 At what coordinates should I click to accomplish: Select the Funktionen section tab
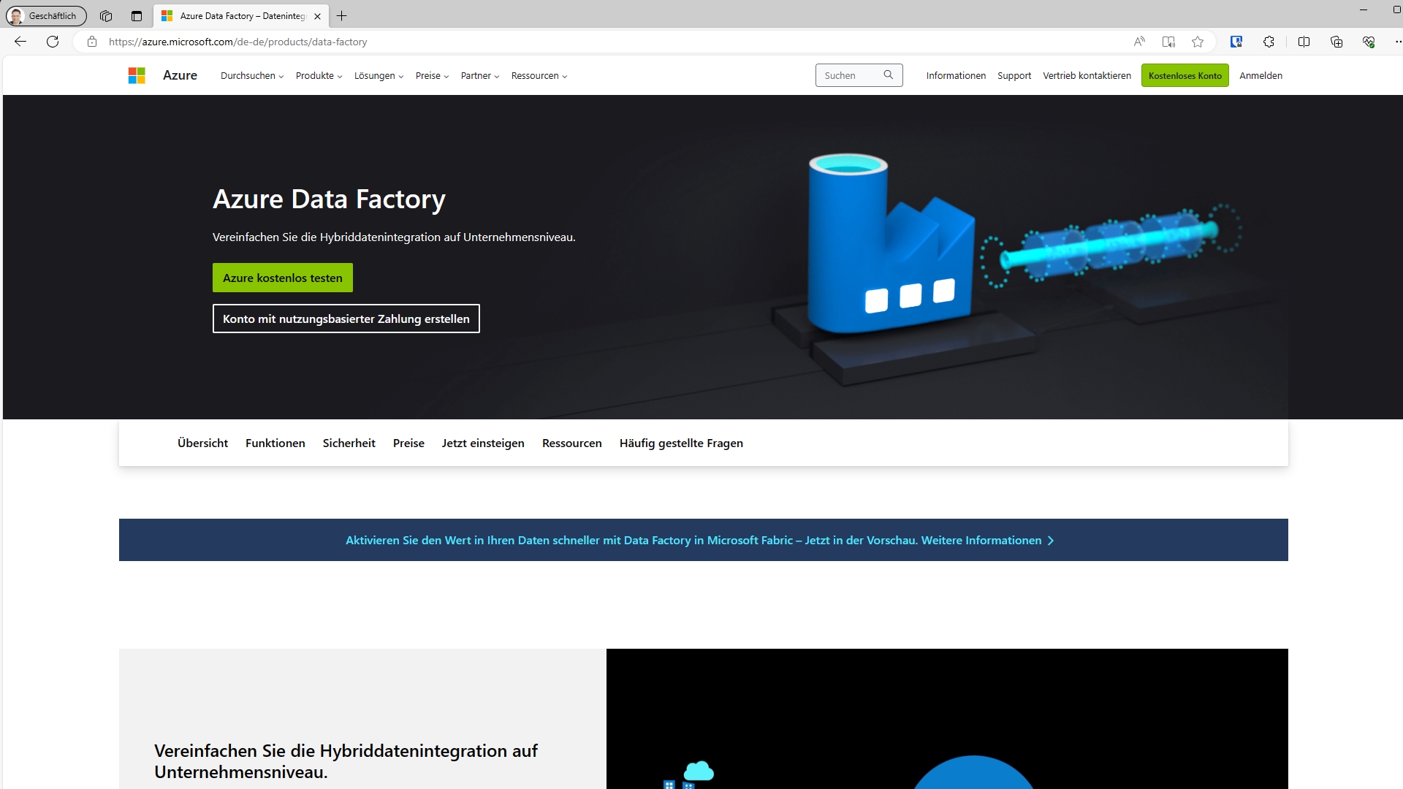pos(275,443)
